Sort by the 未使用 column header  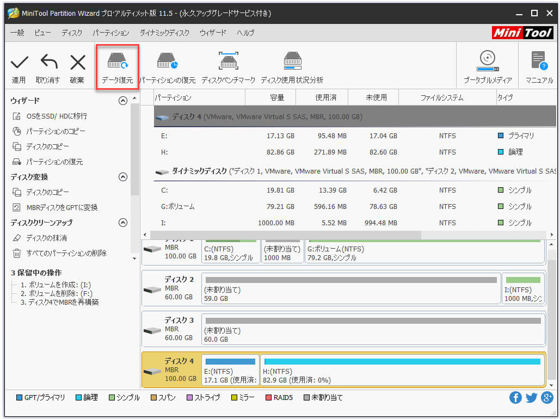tap(373, 97)
